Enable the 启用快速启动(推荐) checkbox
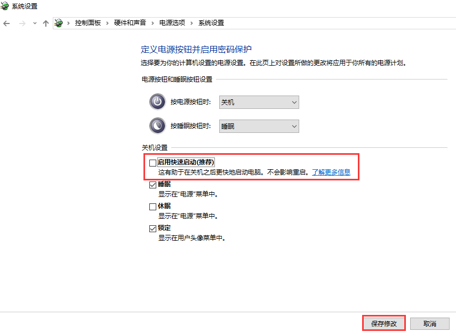The width and height of the screenshot is (456, 332). tap(152, 162)
